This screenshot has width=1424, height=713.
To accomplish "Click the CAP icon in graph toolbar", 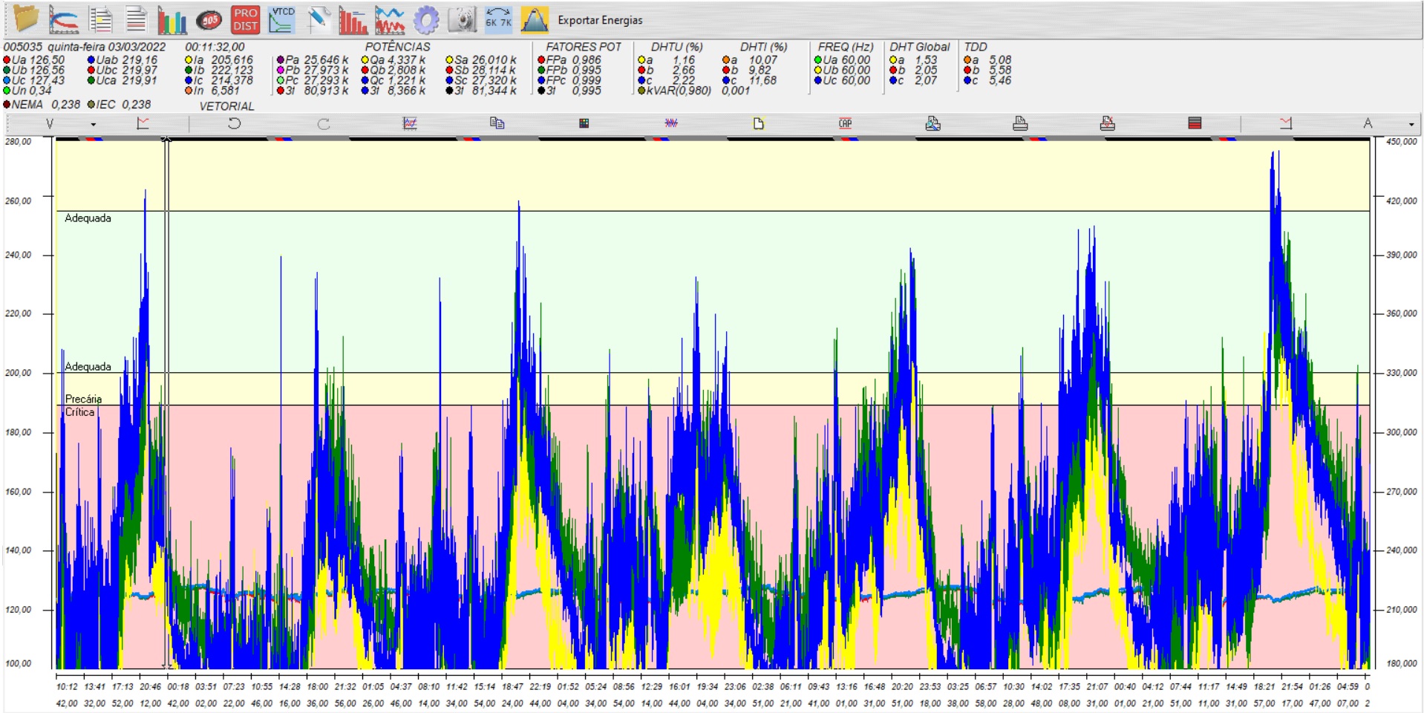I will (x=845, y=123).
